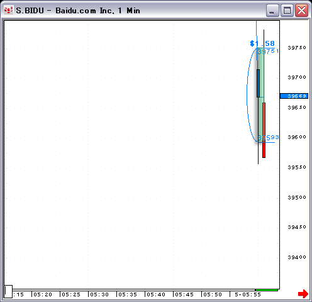This screenshot has height=302, width=312.
Task: Select the blue candlestick body
Action: (258, 83)
